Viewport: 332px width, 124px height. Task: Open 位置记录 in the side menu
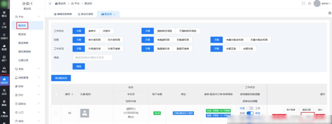tap(23, 60)
